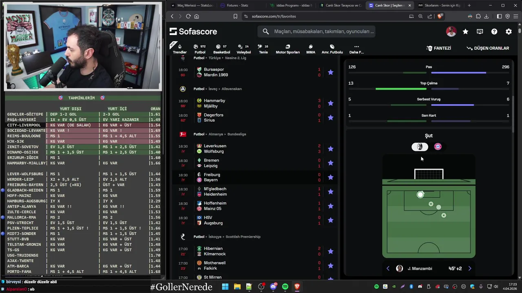Open the DÜŞEN ORANLAR page
522x293 pixels.
(x=488, y=48)
